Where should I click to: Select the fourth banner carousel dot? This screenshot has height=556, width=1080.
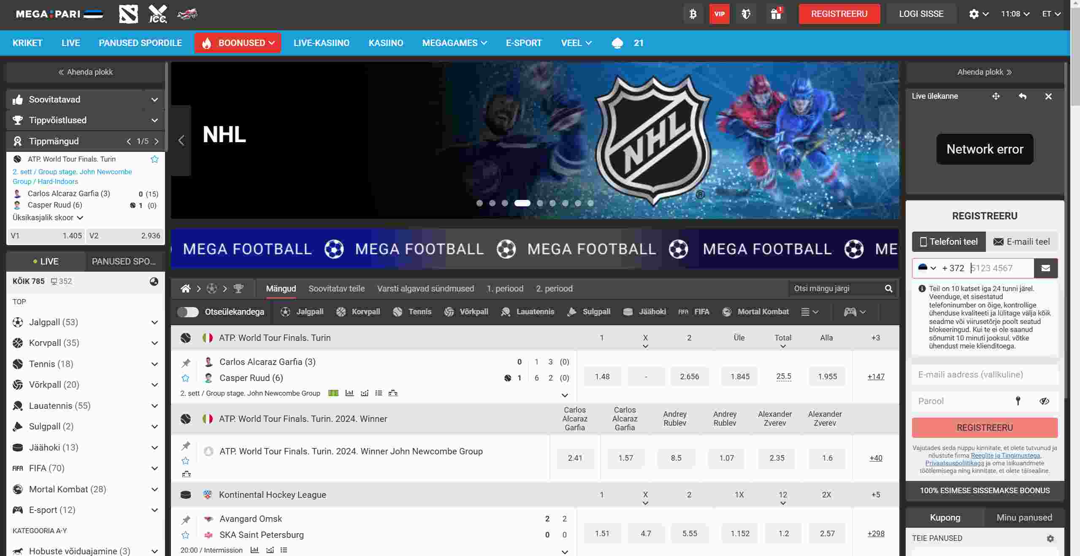[x=522, y=203]
